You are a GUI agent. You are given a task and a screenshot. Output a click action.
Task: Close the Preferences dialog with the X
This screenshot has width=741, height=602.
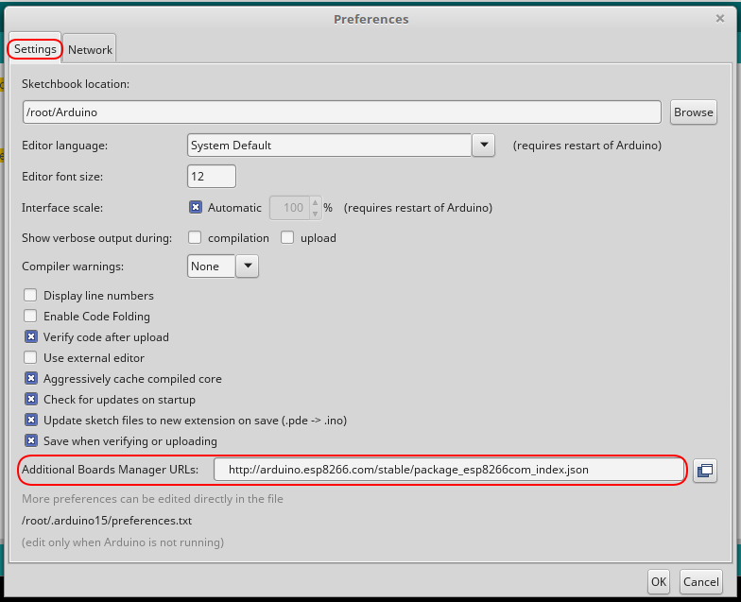(720, 19)
